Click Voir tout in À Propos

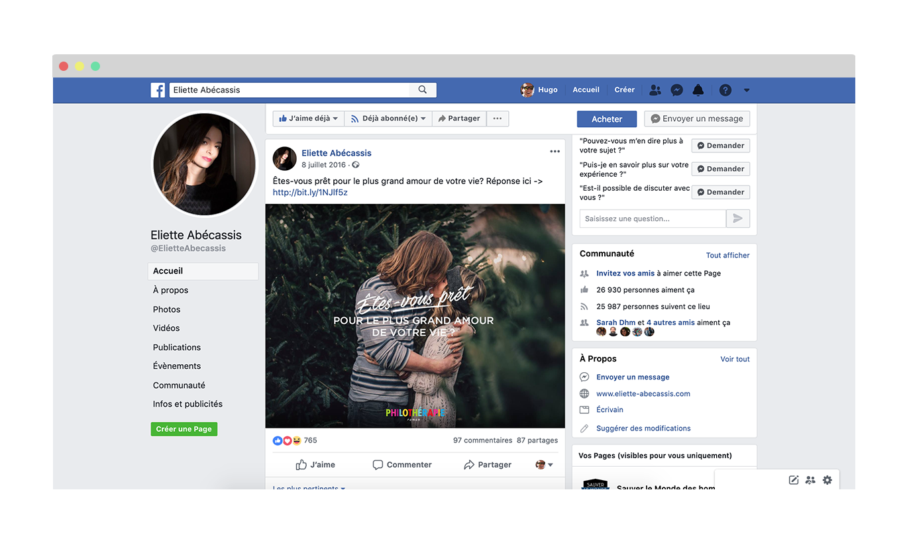pos(735,359)
